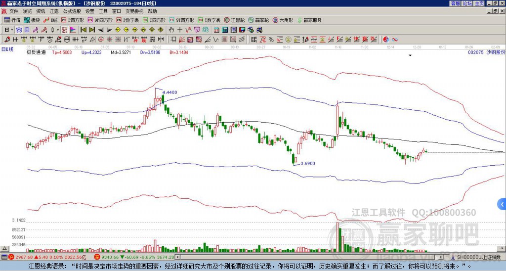
Task: Click the horizontal scrollbar right arrow
Action: tap(441, 257)
